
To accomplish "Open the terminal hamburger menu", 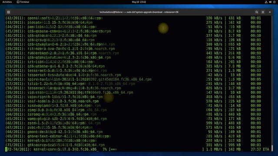I will click(x=263, y=12).
